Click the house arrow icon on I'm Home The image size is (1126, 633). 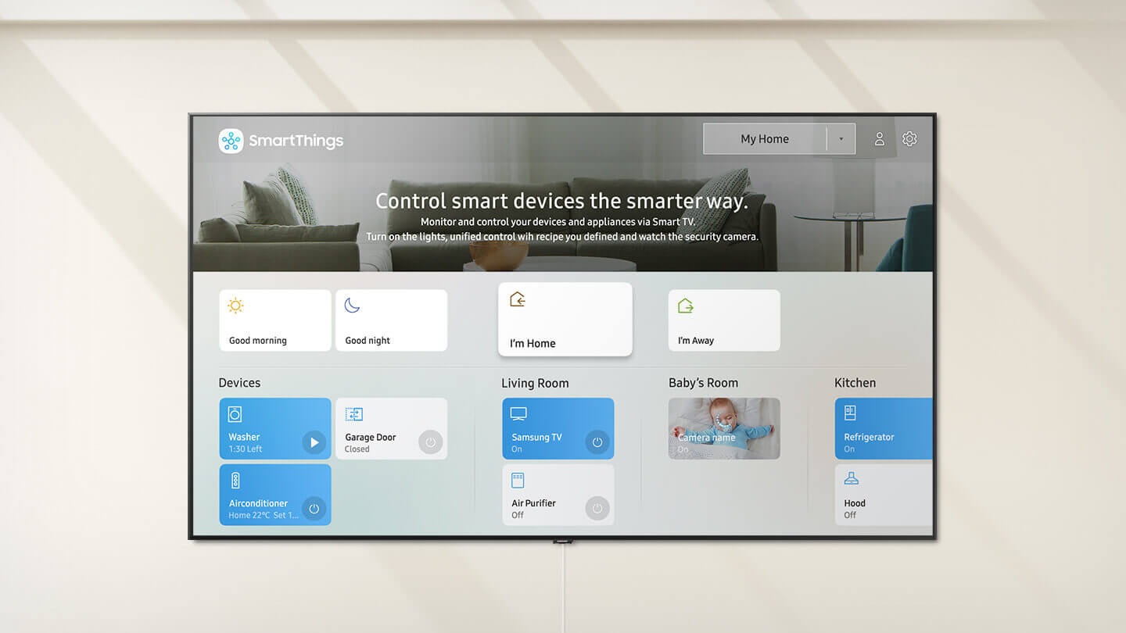coord(518,299)
